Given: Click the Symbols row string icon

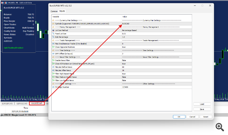Looking at the screenshot, I should point(53,24).
